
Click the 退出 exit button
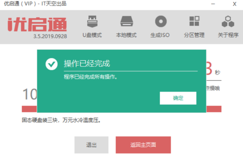[x=91, y=145]
